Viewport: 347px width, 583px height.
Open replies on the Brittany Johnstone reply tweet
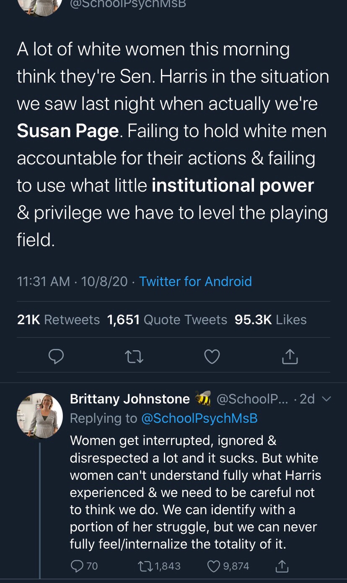[78, 566]
